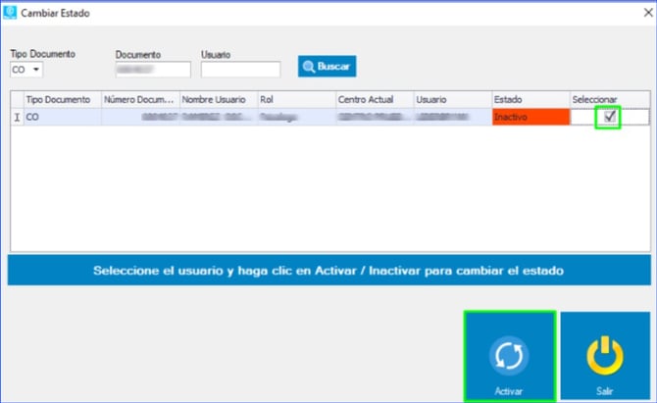Tick the Seleccionar checkbox in the user row
Viewport: 657px width, 403px height.
(610, 117)
